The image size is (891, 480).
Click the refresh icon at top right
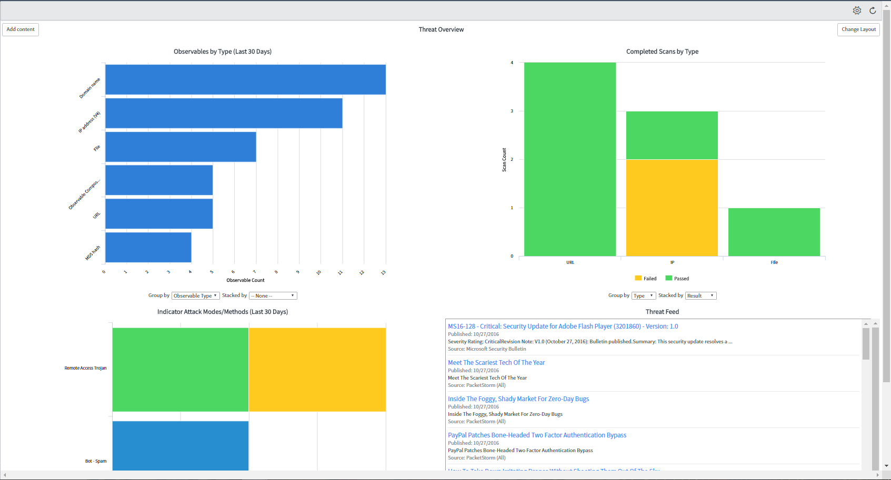tap(873, 11)
